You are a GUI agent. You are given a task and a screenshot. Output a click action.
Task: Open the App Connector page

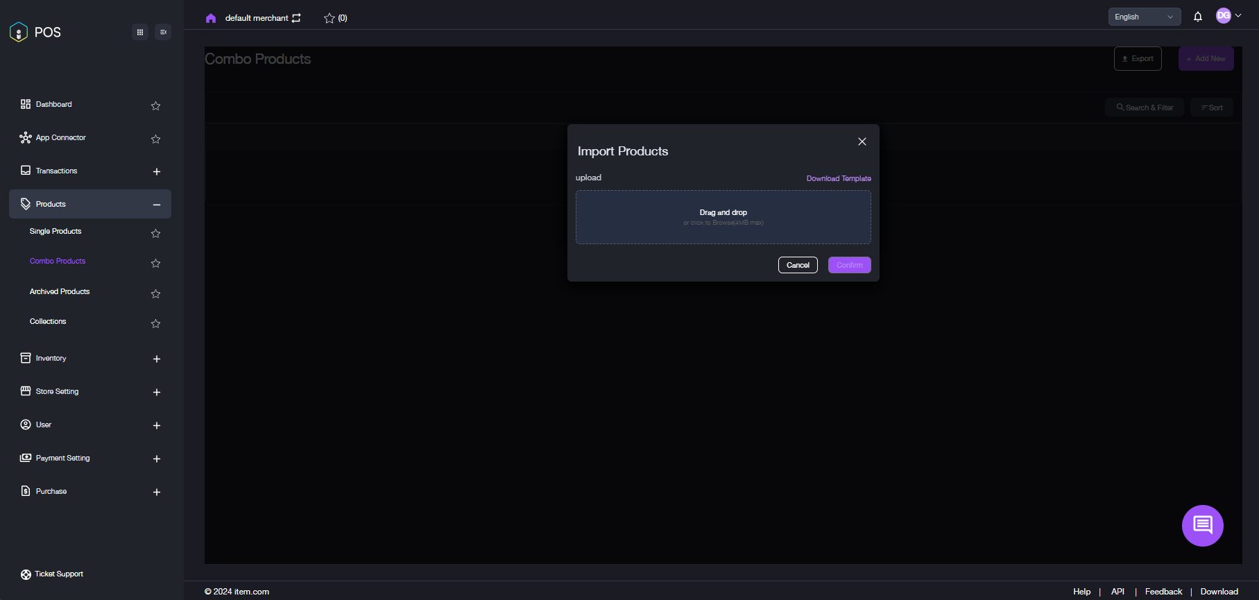click(61, 137)
